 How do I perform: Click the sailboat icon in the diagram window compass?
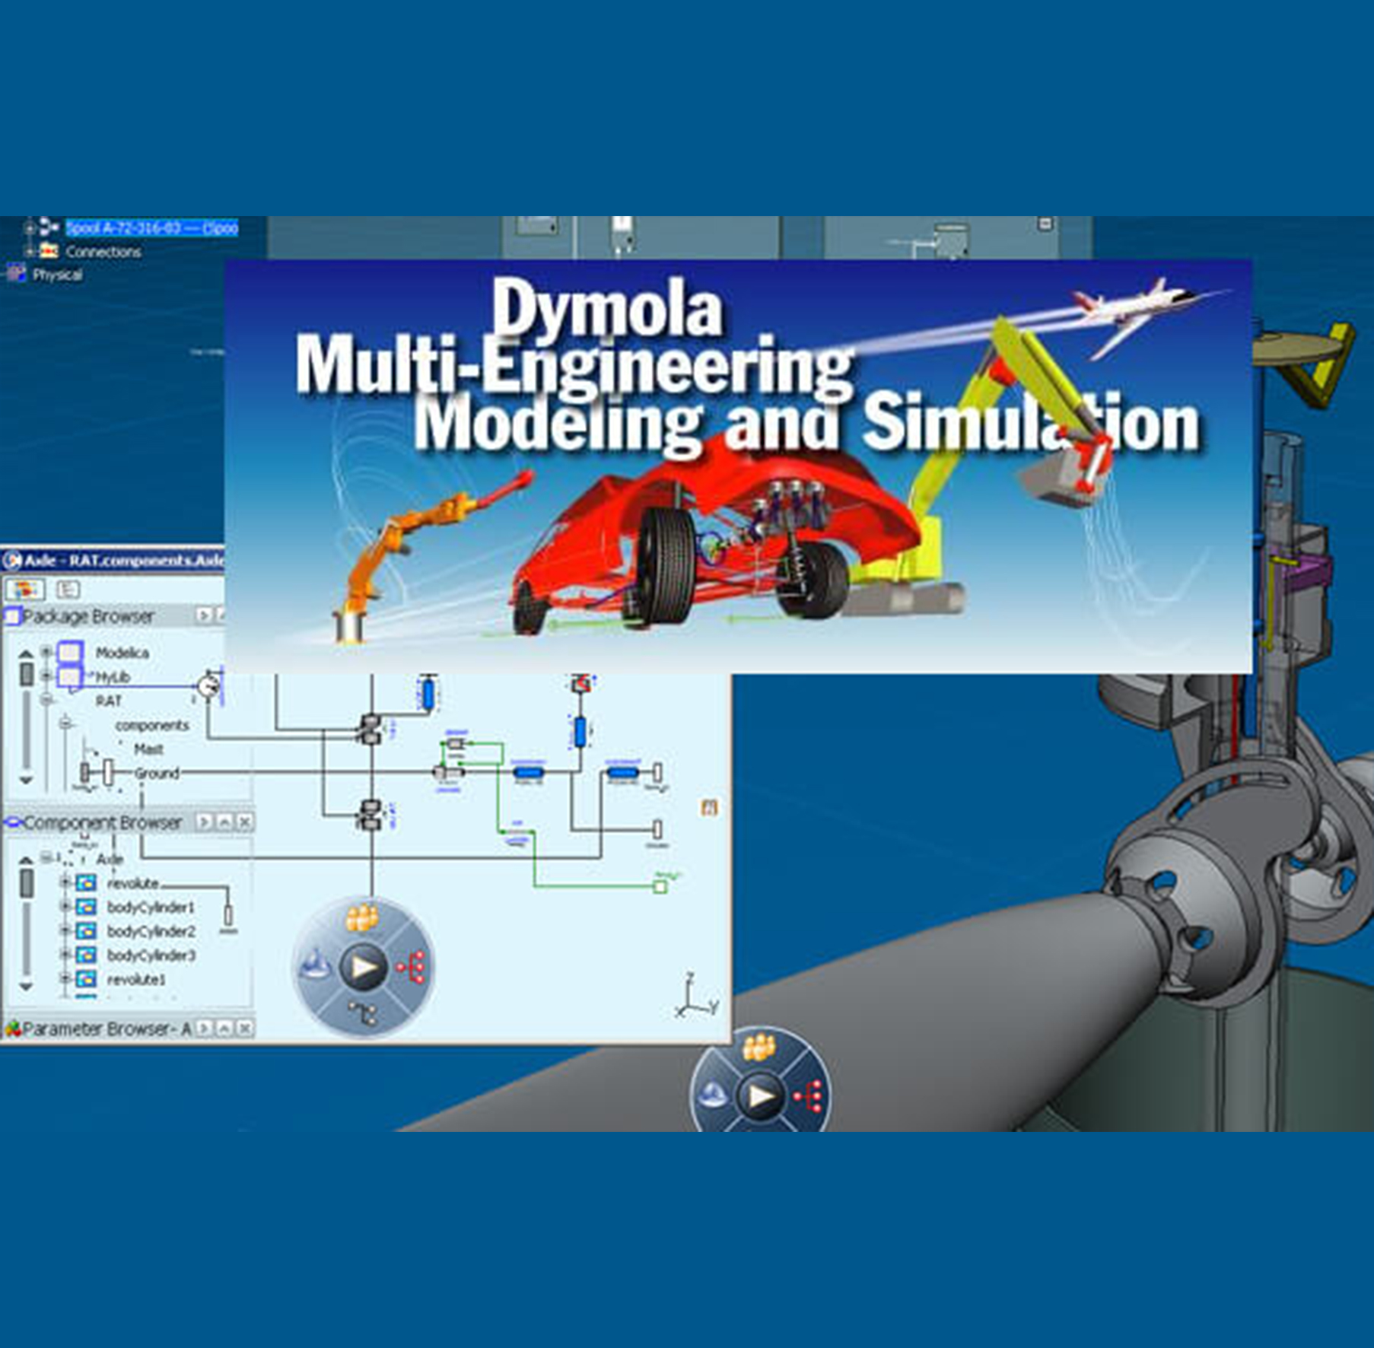point(316,967)
